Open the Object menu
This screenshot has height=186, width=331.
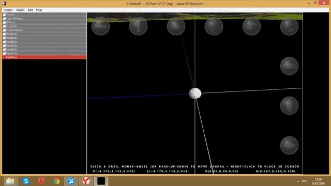coord(20,10)
